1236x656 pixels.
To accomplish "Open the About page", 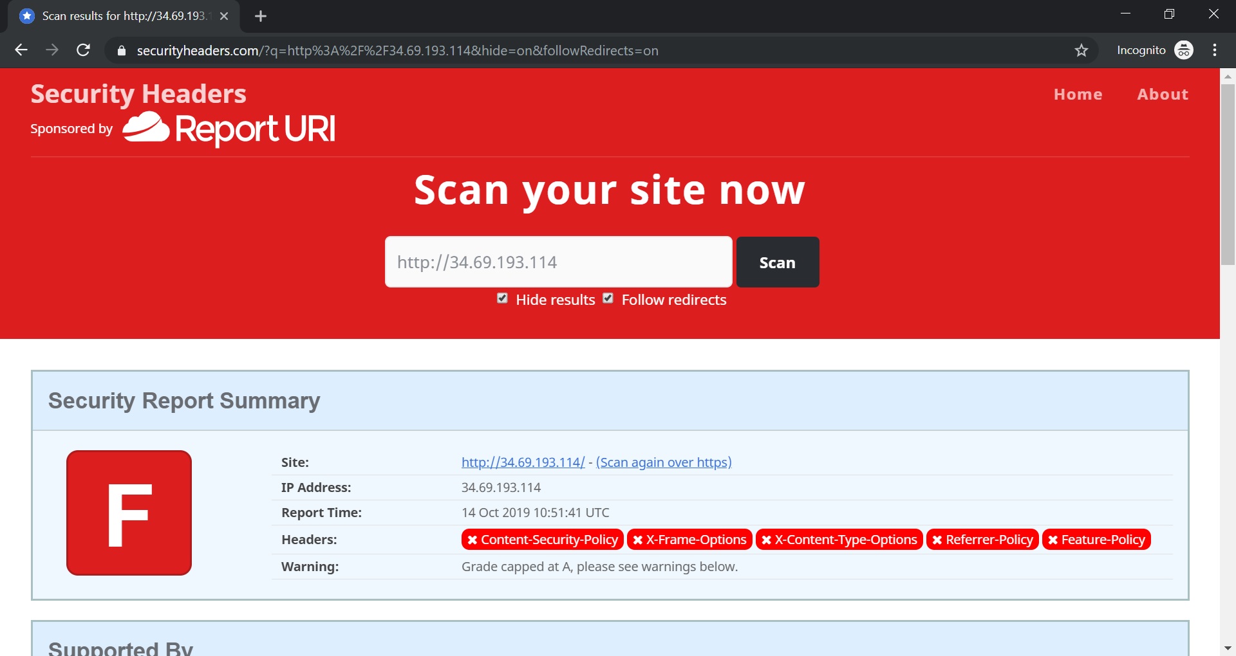I will [1162, 95].
